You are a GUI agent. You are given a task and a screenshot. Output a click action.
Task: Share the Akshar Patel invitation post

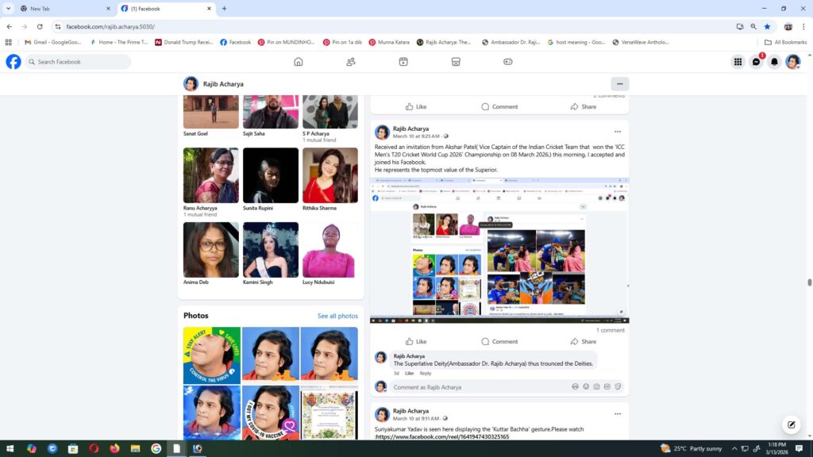click(583, 342)
